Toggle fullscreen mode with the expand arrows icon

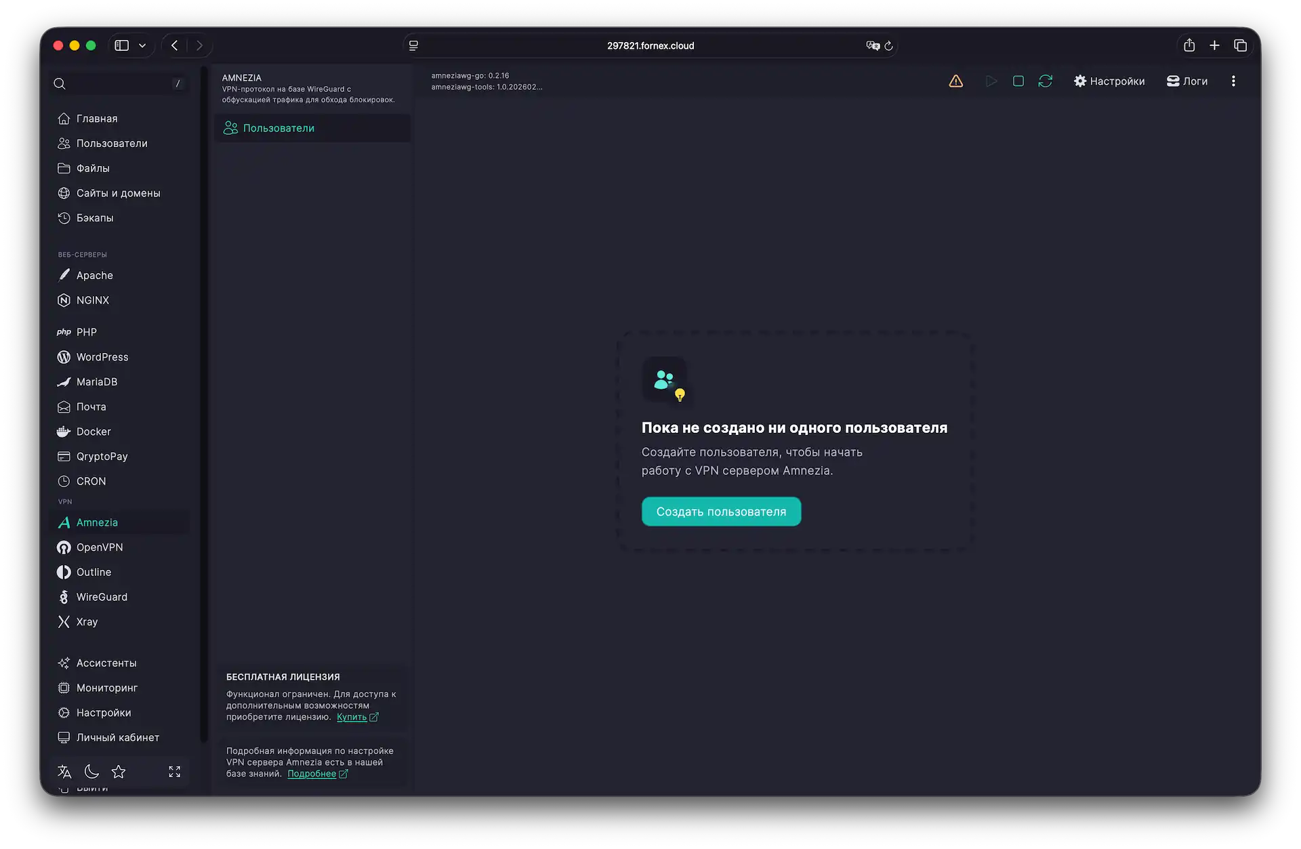(x=173, y=772)
